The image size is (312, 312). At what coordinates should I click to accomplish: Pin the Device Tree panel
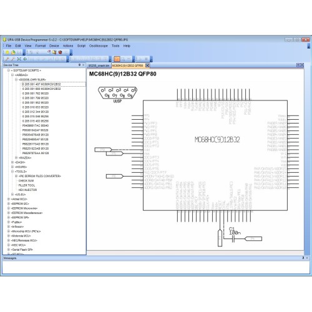[x=79, y=65]
